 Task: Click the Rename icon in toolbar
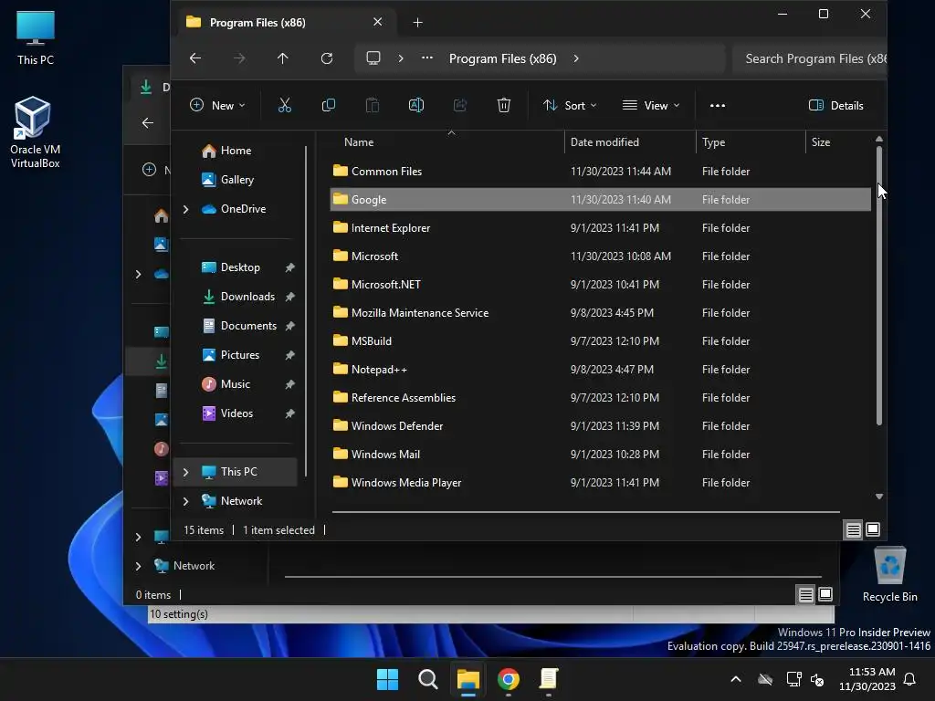point(416,106)
